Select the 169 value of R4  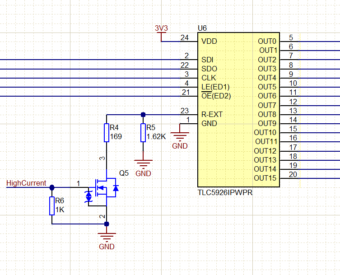point(116,137)
